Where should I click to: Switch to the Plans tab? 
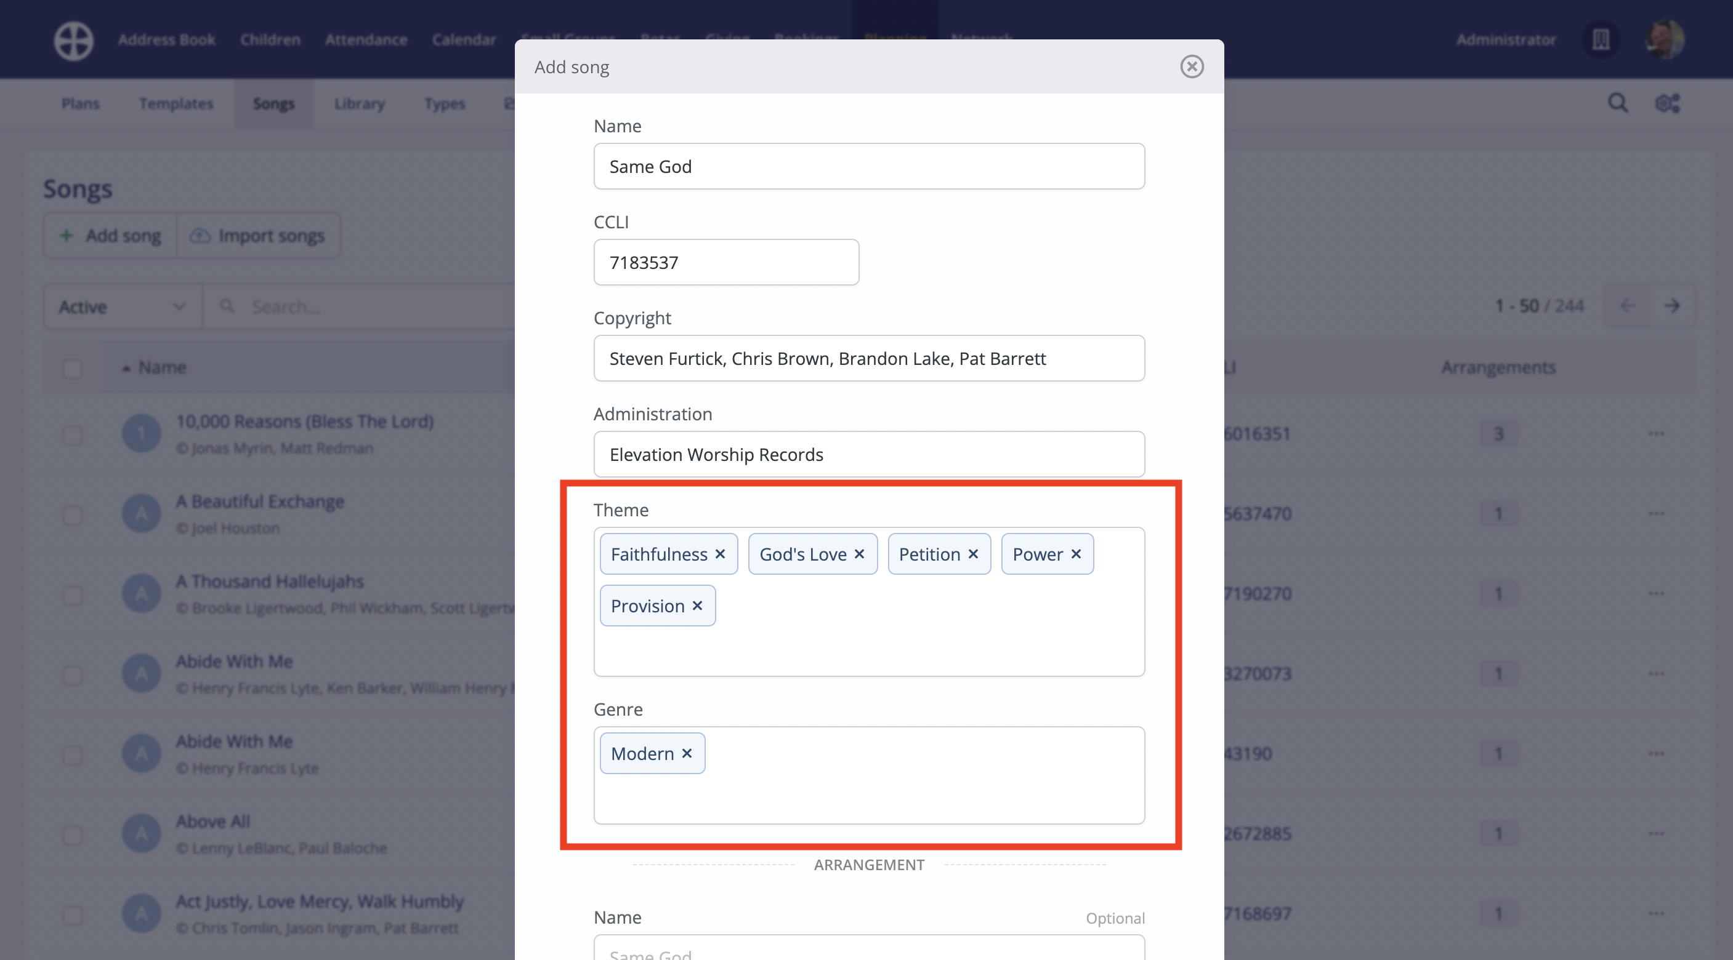click(80, 103)
